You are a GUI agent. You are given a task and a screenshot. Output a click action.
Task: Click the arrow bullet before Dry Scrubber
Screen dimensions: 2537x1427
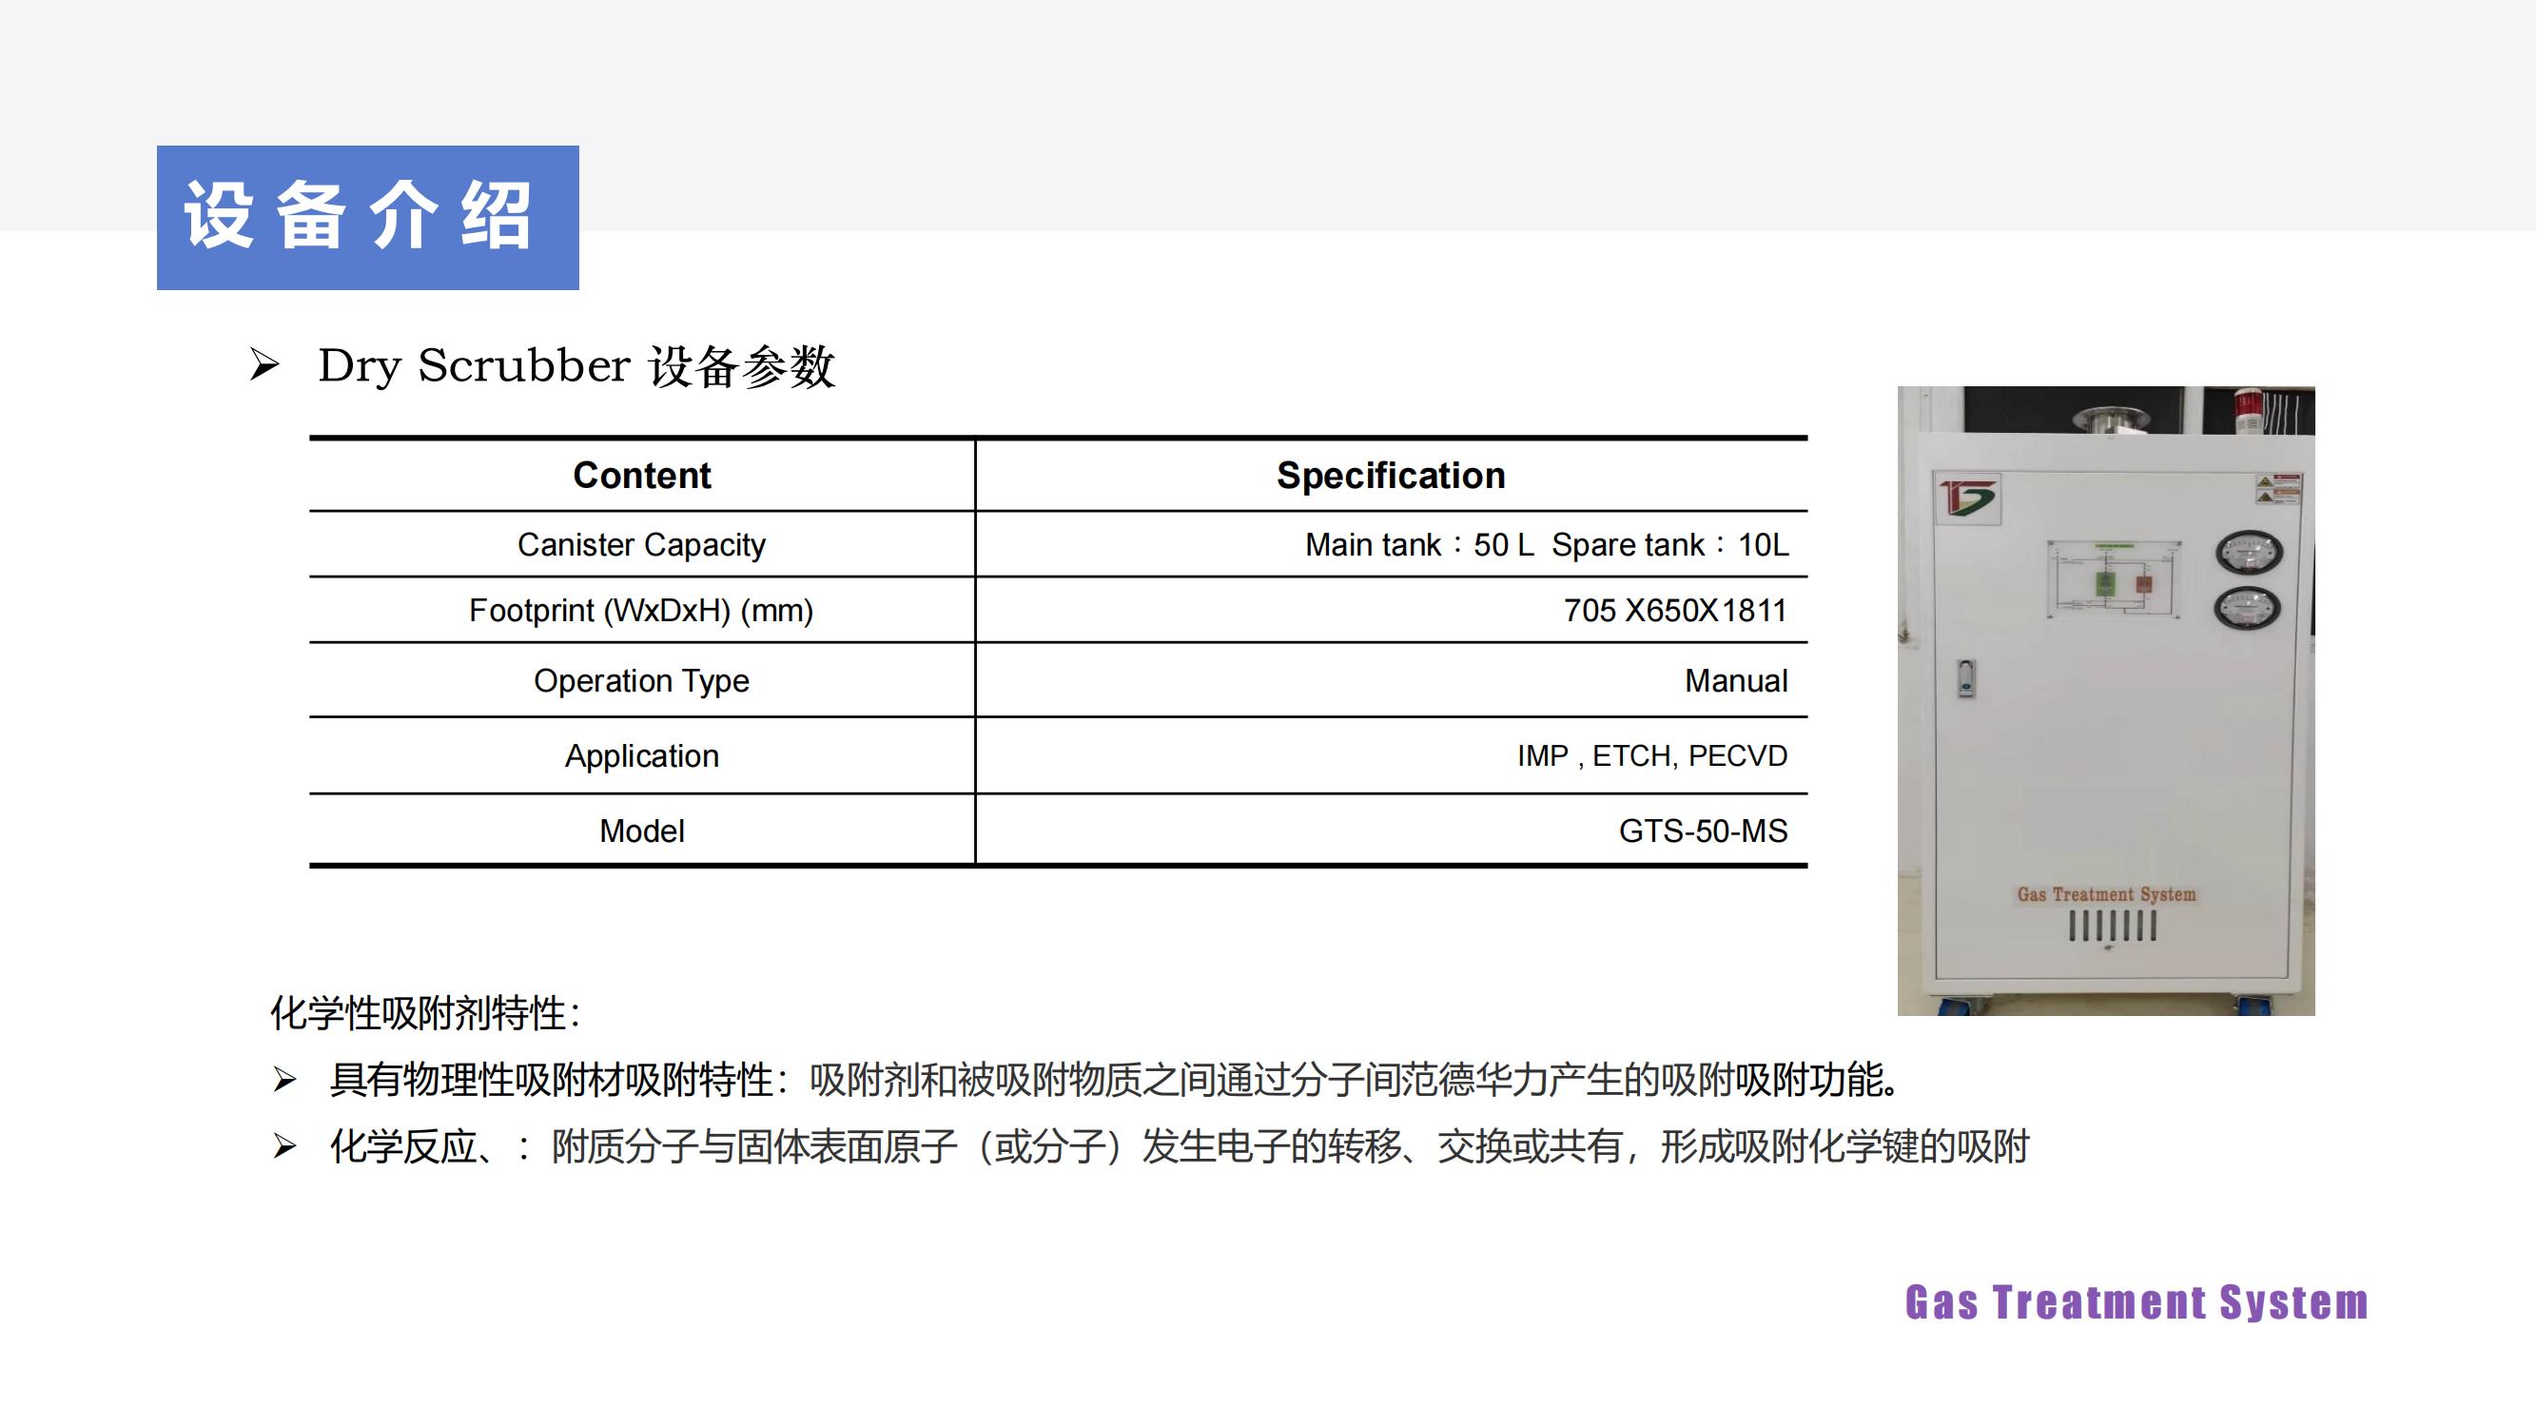(263, 365)
